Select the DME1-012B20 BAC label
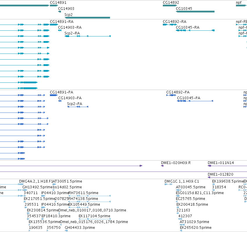 coord(221,174)
